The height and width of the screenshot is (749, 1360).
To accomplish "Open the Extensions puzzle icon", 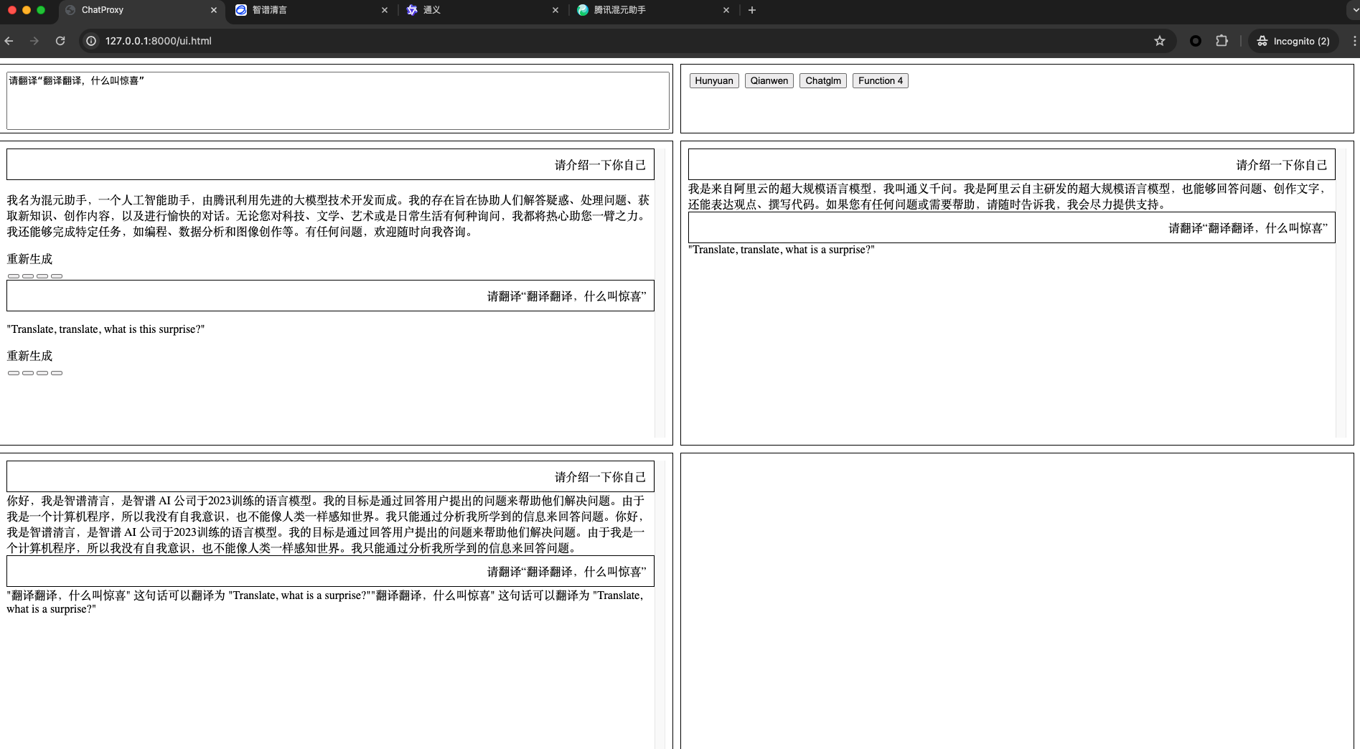I will 1221,41.
